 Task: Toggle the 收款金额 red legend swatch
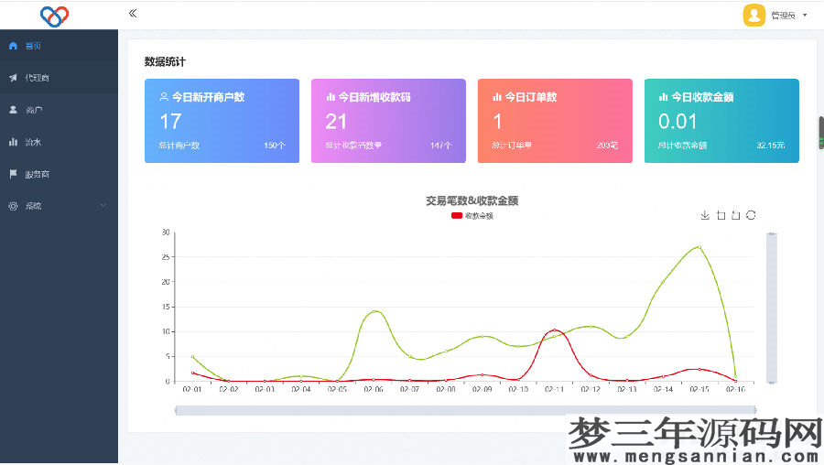[x=457, y=215]
